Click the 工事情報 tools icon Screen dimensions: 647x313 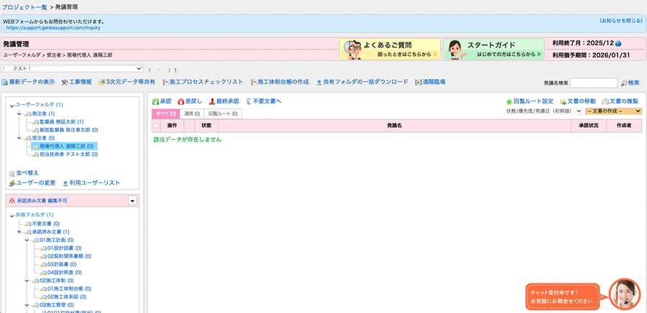click(x=64, y=83)
